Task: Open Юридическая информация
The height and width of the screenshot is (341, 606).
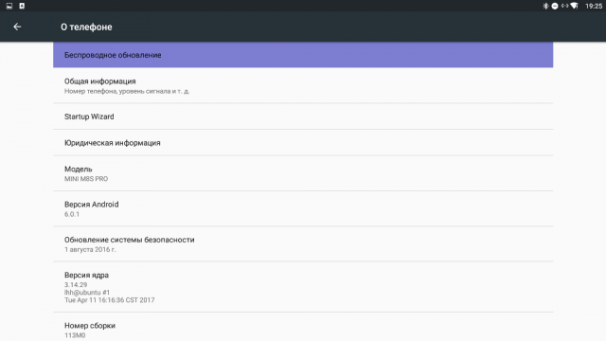Action: click(x=303, y=143)
